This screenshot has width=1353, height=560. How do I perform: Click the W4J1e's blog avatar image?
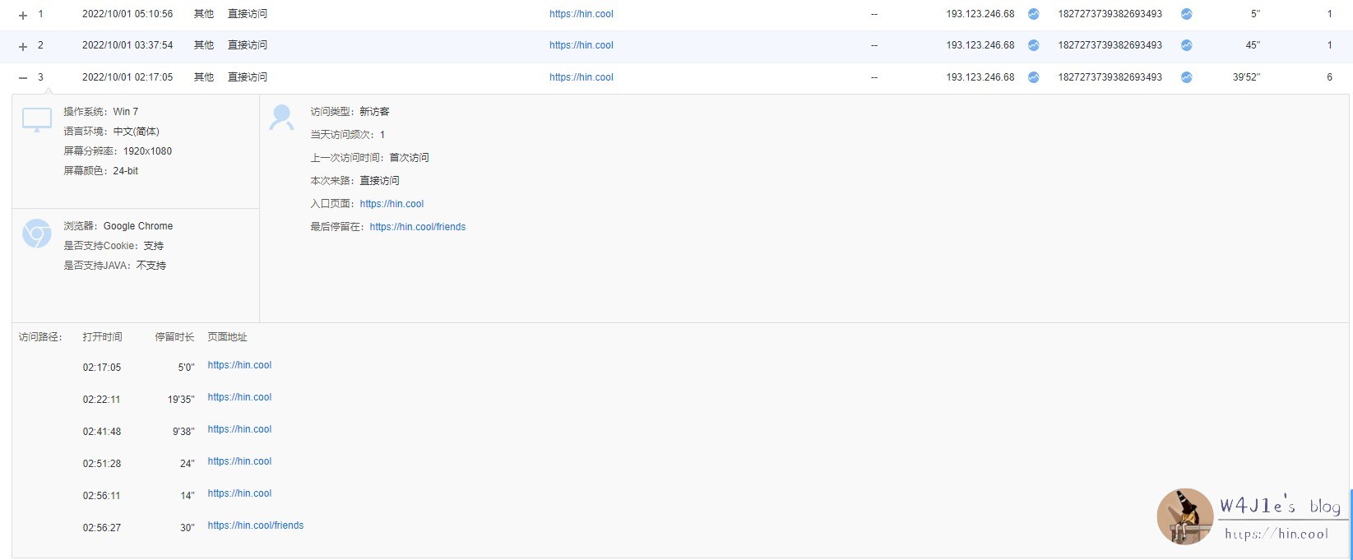pyautogui.click(x=1184, y=516)
